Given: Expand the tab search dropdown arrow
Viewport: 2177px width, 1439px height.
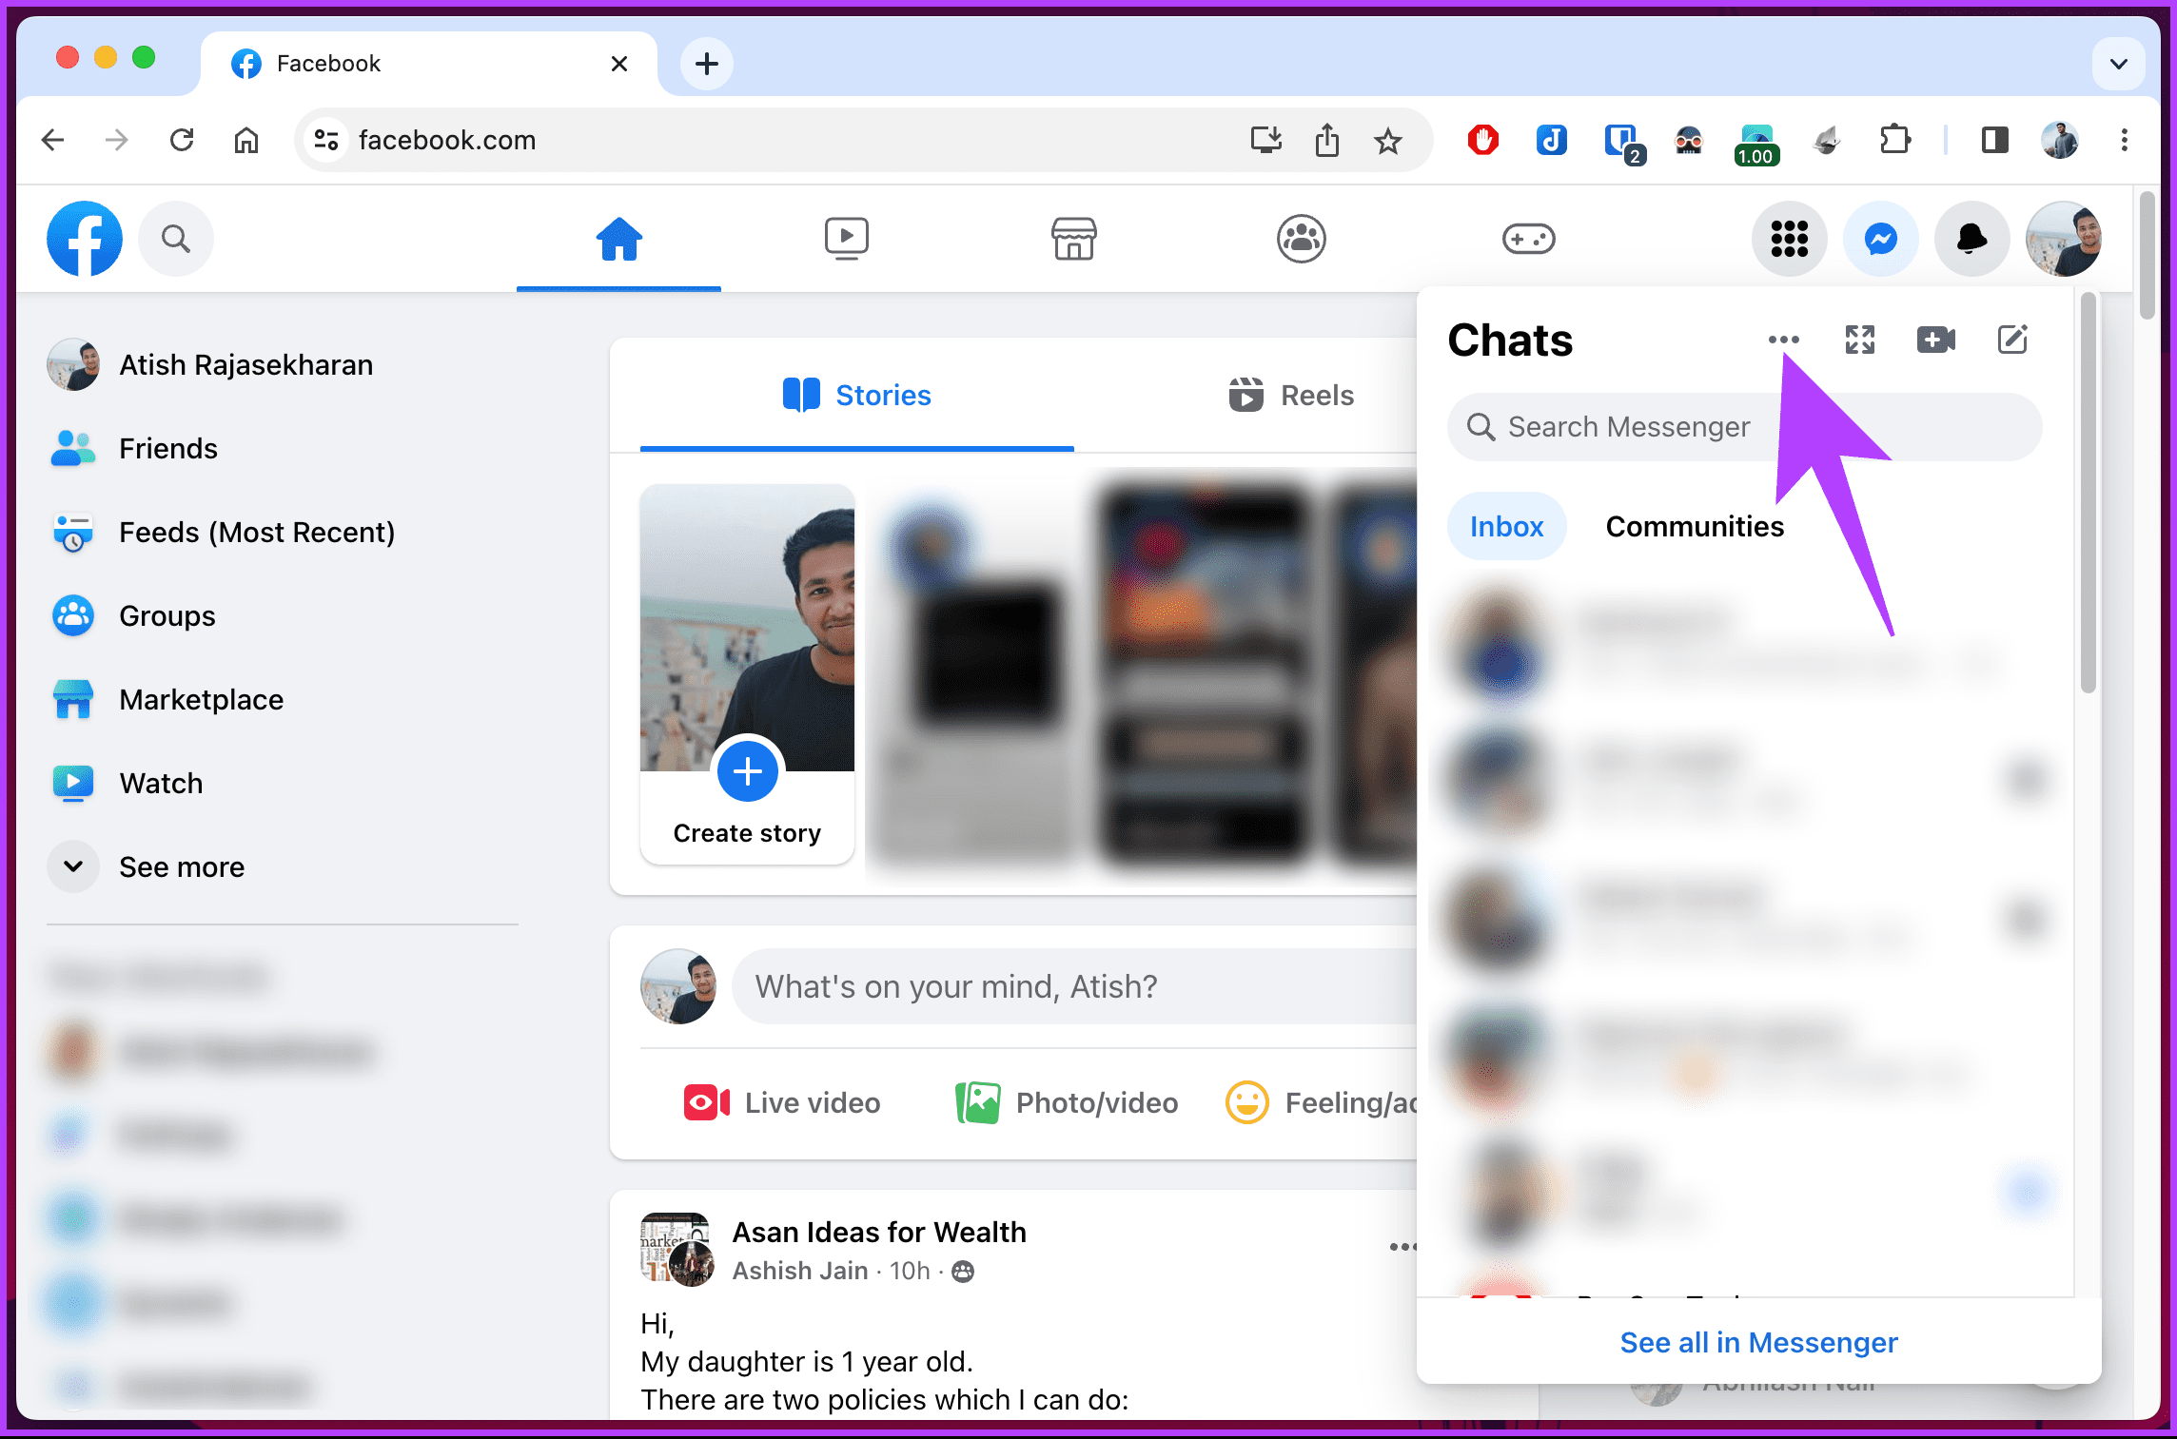Looking at the screenshot, I should (x=2118, y=64).
